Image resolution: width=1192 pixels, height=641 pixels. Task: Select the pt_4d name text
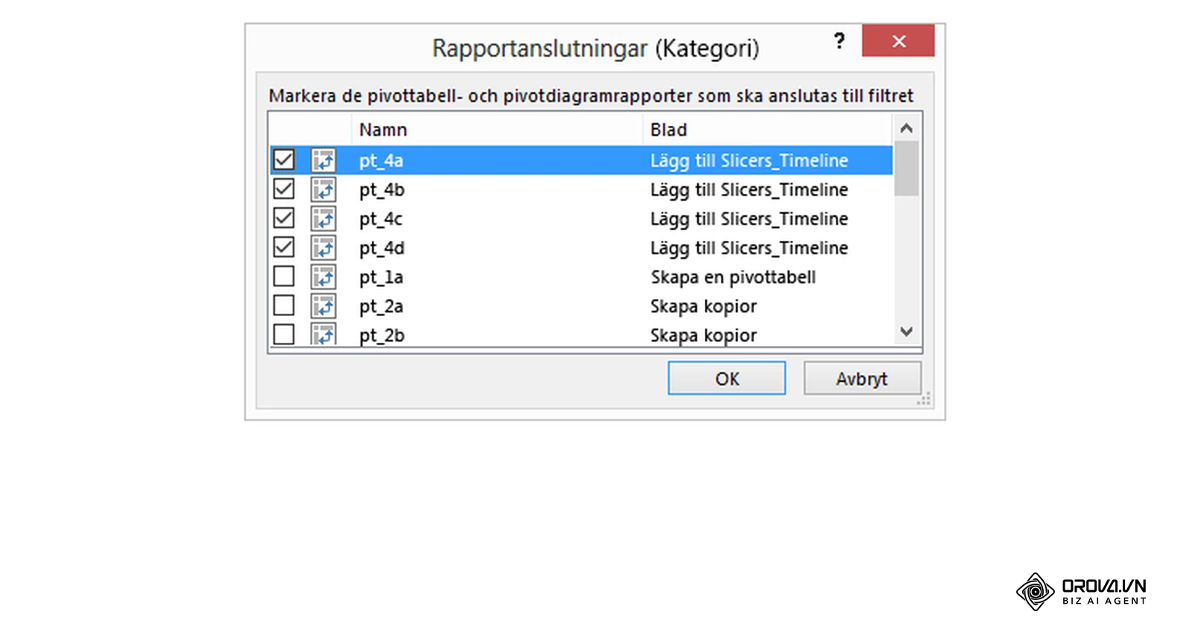(x=382, y=248)
